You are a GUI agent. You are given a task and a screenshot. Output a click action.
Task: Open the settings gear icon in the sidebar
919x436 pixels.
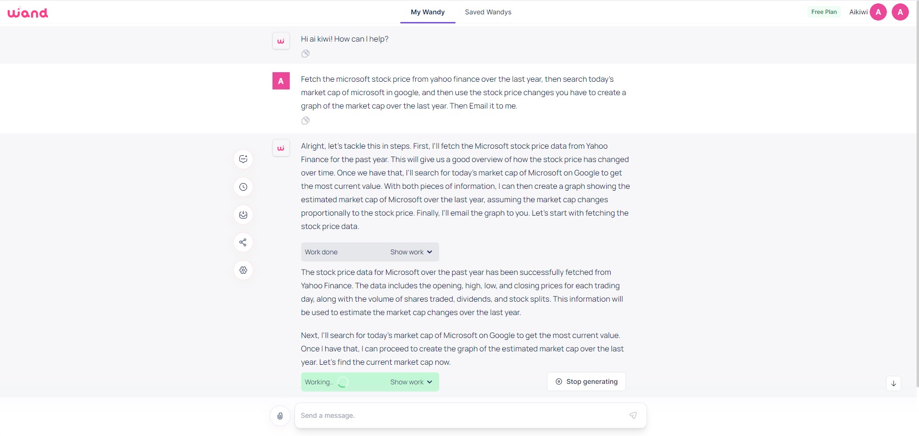[243, 270]
